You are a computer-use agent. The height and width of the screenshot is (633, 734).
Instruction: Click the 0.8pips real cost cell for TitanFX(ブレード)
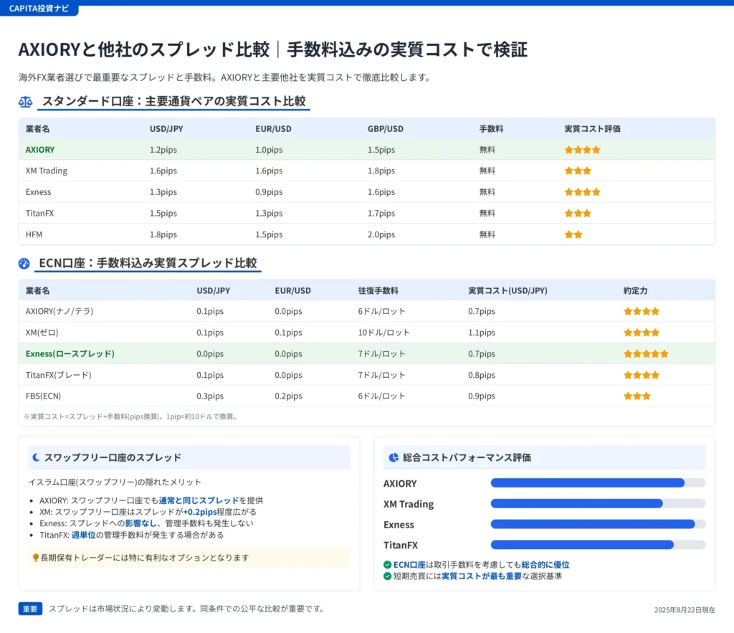482,375
